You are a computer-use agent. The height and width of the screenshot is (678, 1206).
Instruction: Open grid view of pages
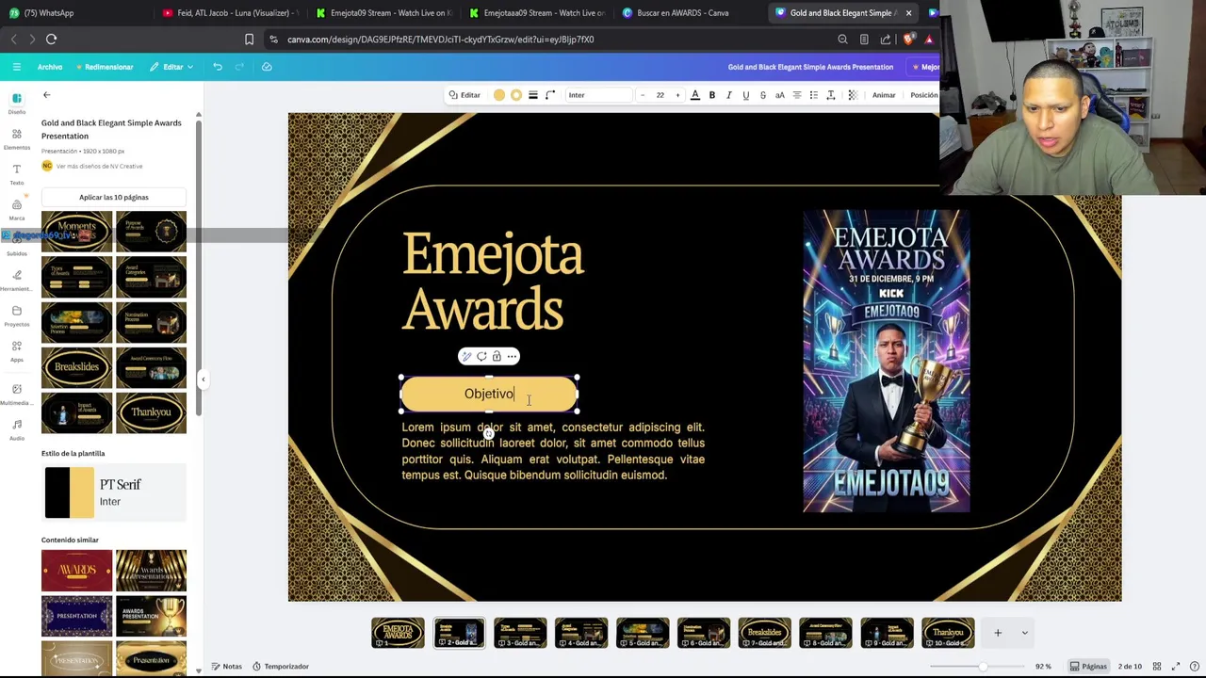[x=1159, y=667]
